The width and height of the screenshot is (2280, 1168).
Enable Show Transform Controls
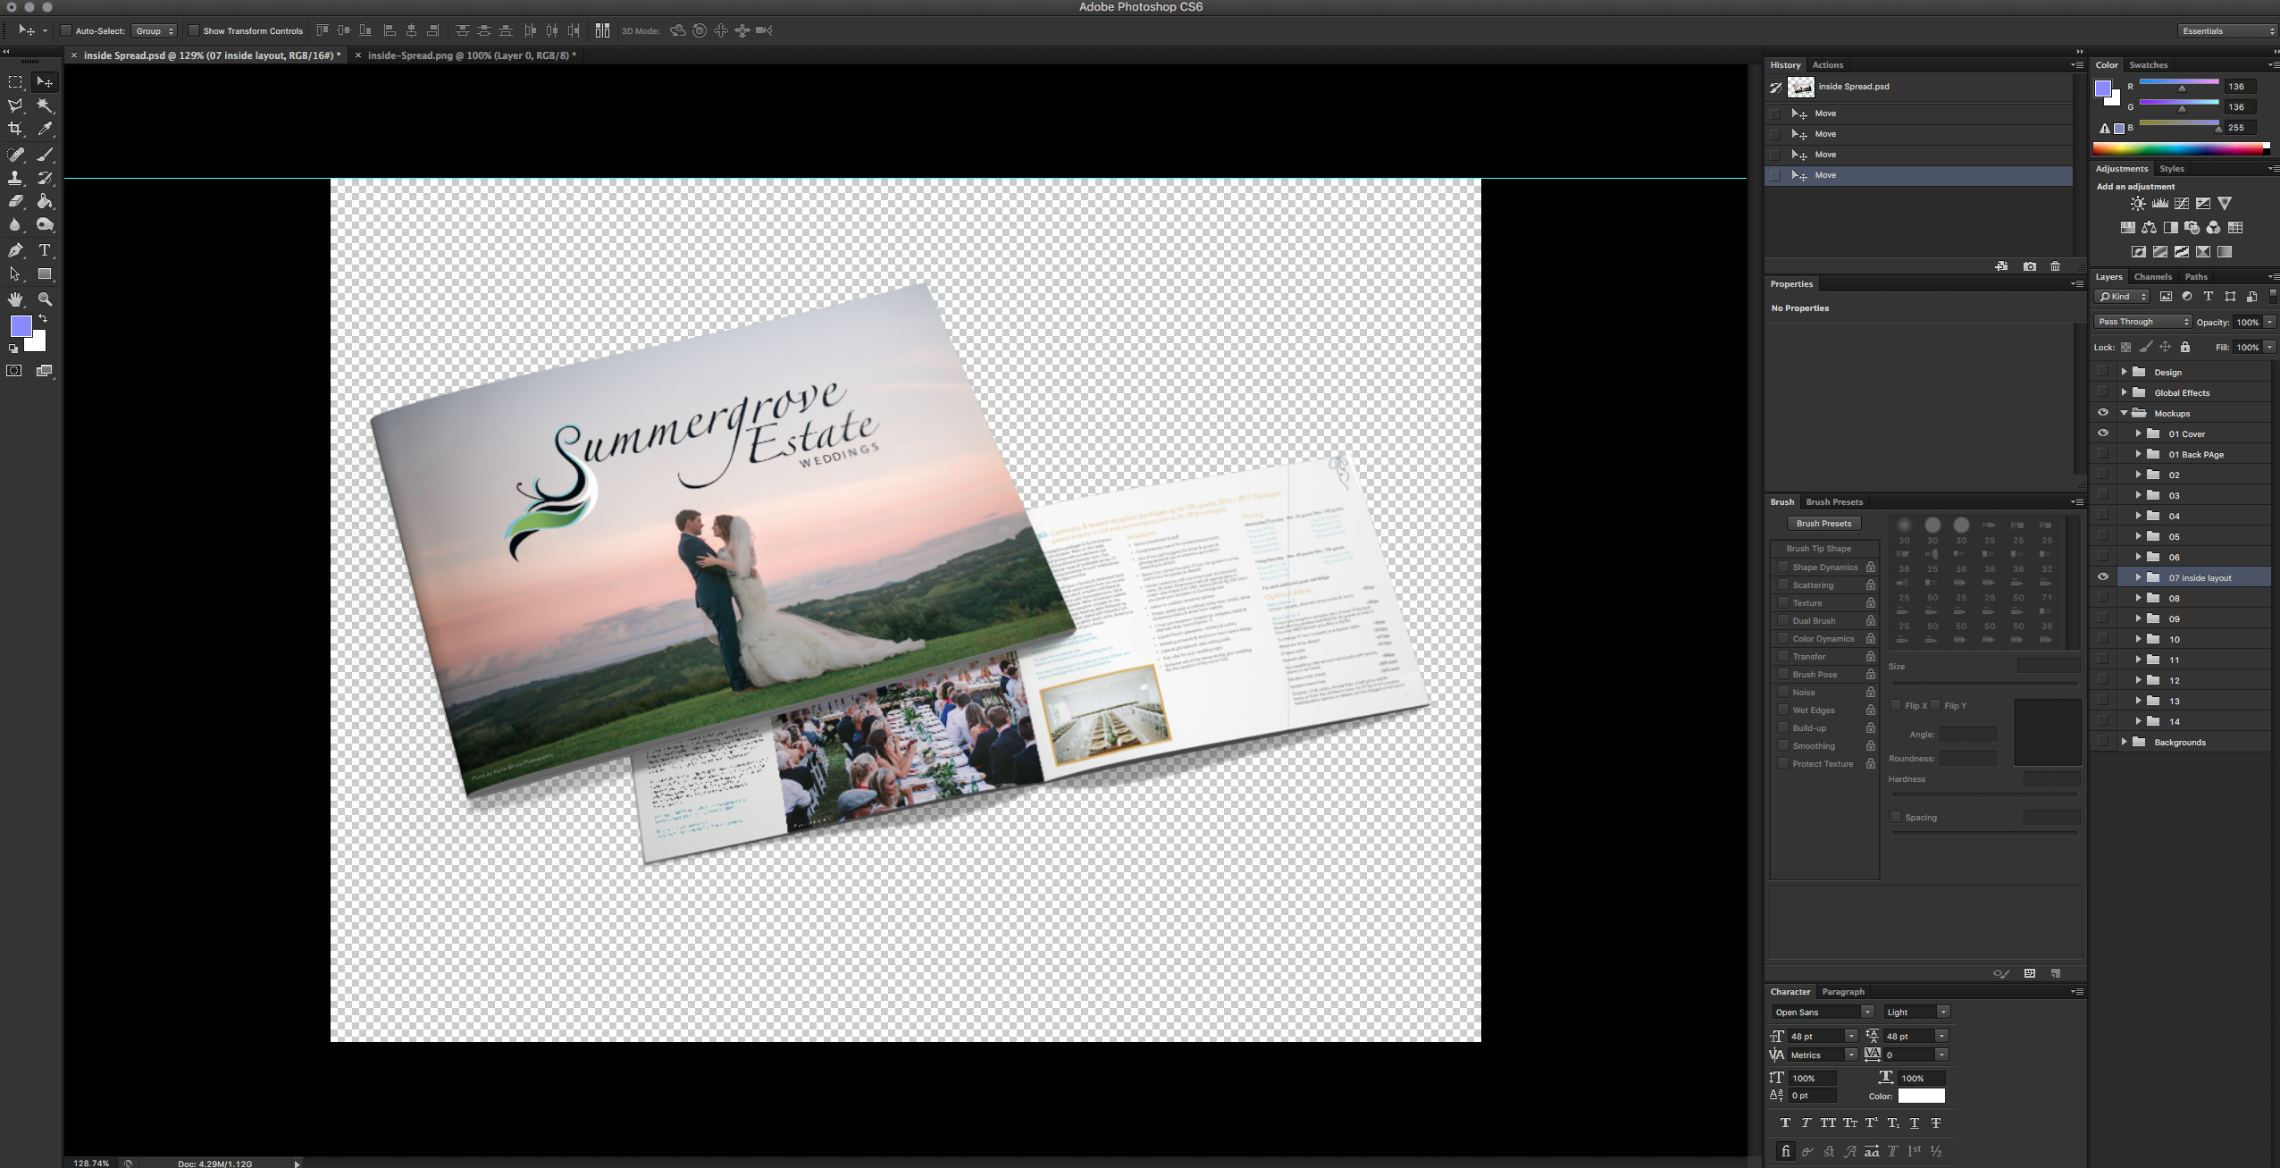click(194, 30)
